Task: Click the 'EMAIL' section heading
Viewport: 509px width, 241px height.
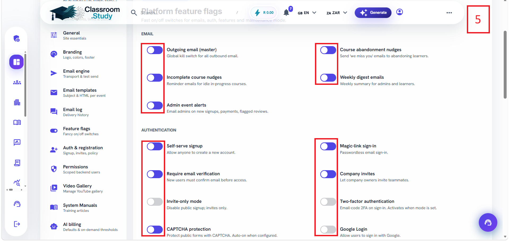Action: 147,34
